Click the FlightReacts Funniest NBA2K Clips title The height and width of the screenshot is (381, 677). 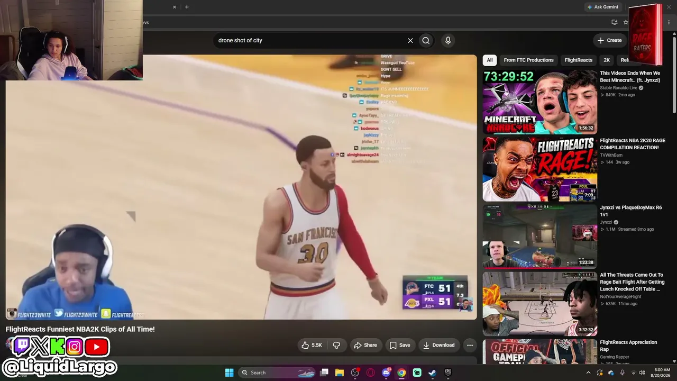tap(80, 329)
